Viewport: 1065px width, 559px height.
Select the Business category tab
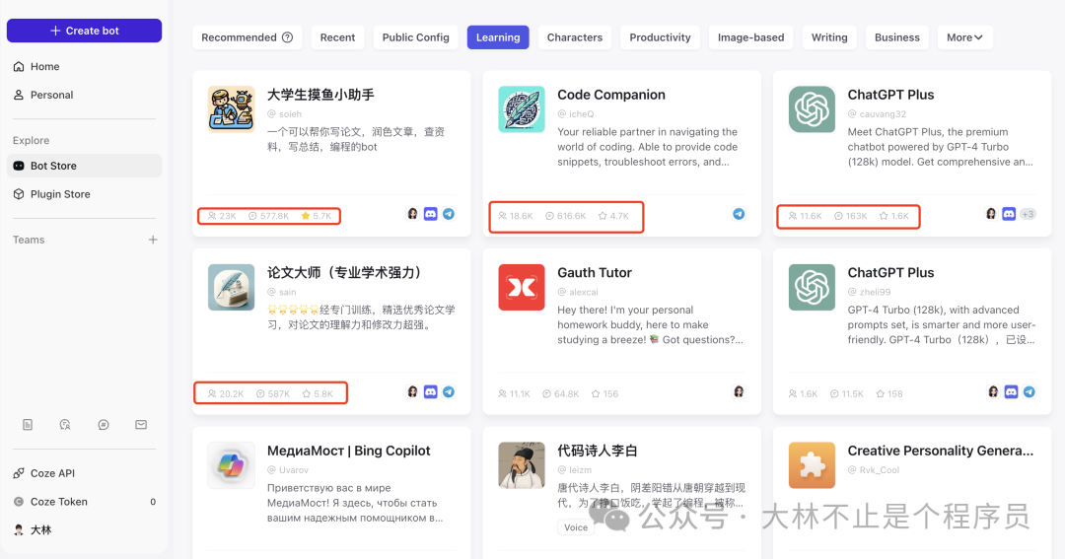click(x=897, y=37)
